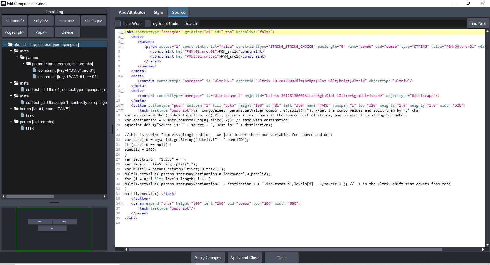Click the file icon beside constraint PGM:01
490x265 pixels.
[35, 70]
